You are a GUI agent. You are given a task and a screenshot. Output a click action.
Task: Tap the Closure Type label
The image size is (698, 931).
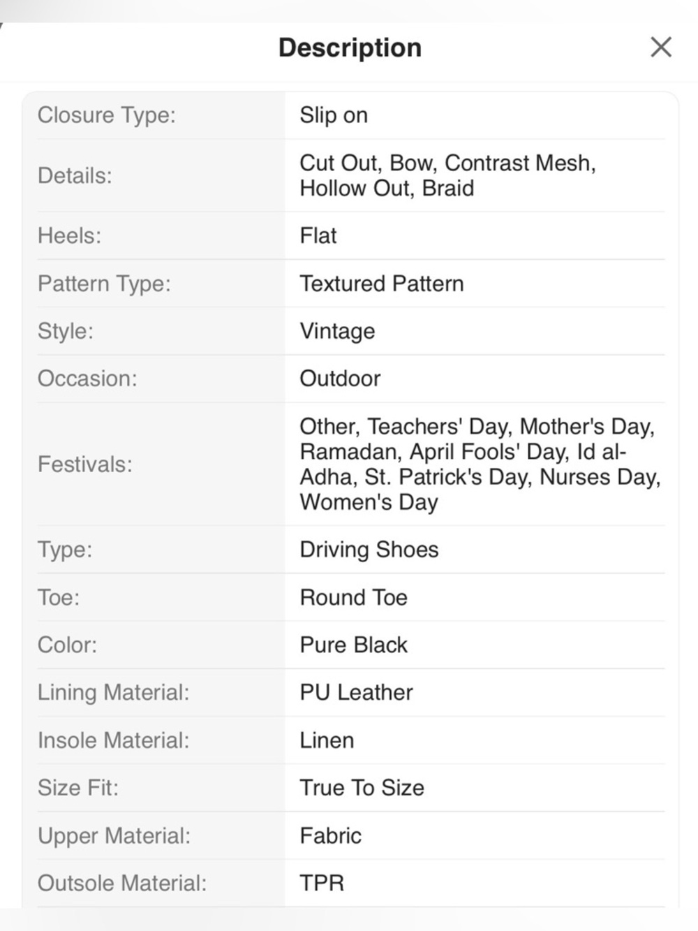107,115
